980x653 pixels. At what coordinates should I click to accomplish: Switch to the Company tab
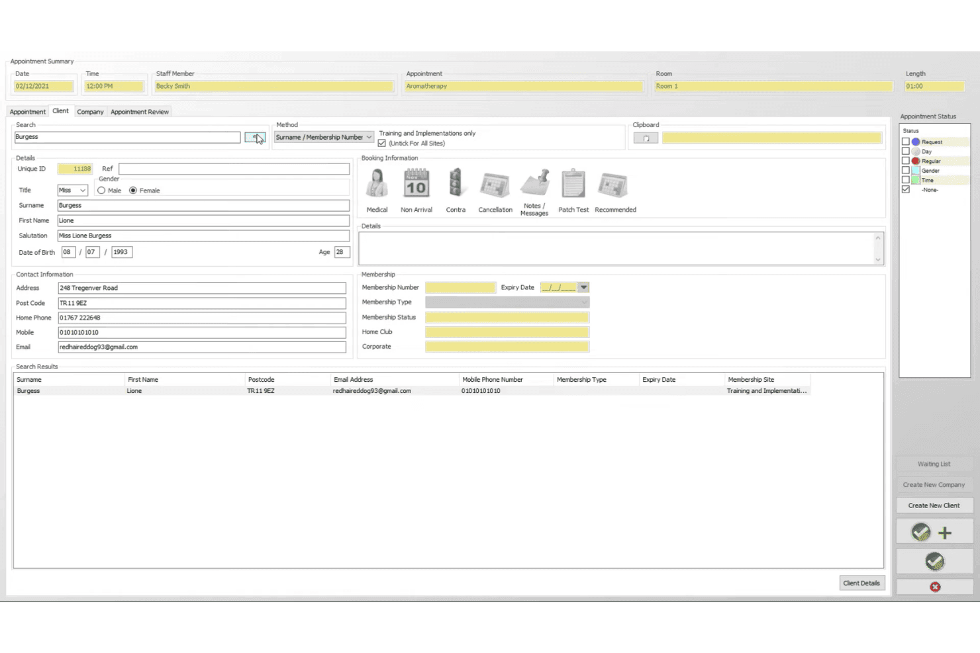pyautogui.click(x=90, y=112)
